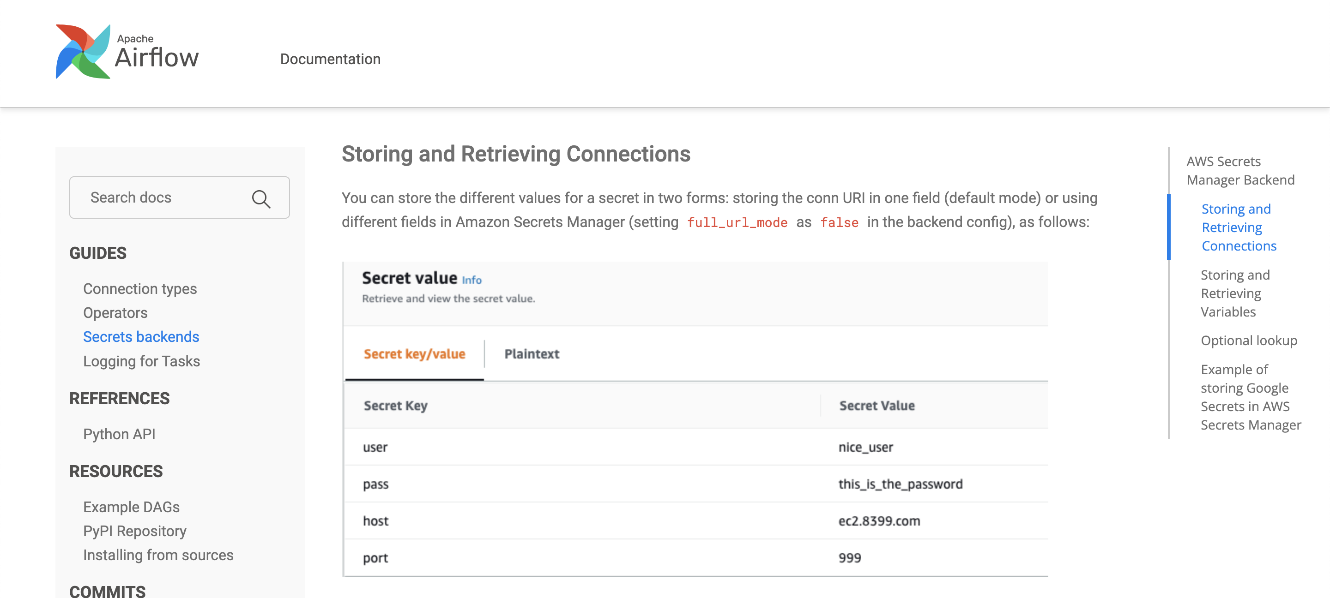The width and height of the screenshot is (1330, 598).
Task: Open Python API reference
Action: click(119, 434)
